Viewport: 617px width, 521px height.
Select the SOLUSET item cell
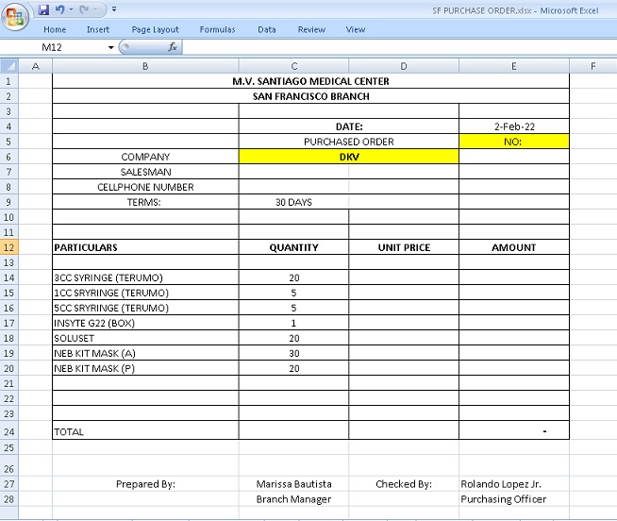[x=145, y=338]
